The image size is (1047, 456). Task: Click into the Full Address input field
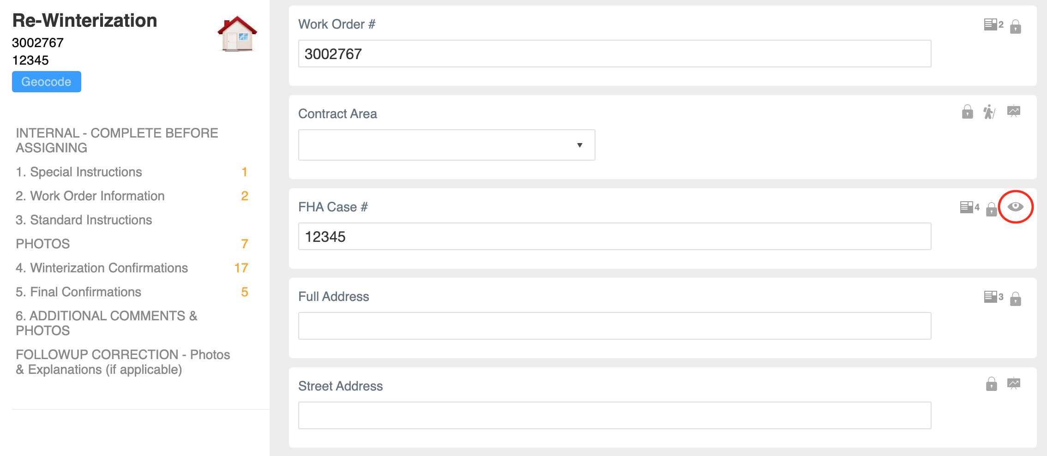click(x=614, y=326)
